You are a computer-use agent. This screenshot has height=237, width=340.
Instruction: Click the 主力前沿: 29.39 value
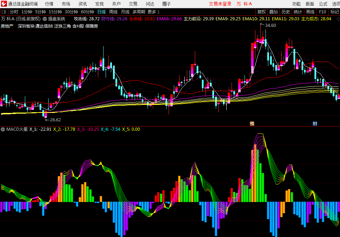(x=199, y=19)
